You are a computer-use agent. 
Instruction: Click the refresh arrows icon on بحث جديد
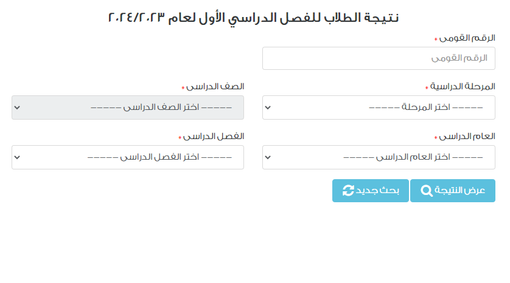[348, 191]
